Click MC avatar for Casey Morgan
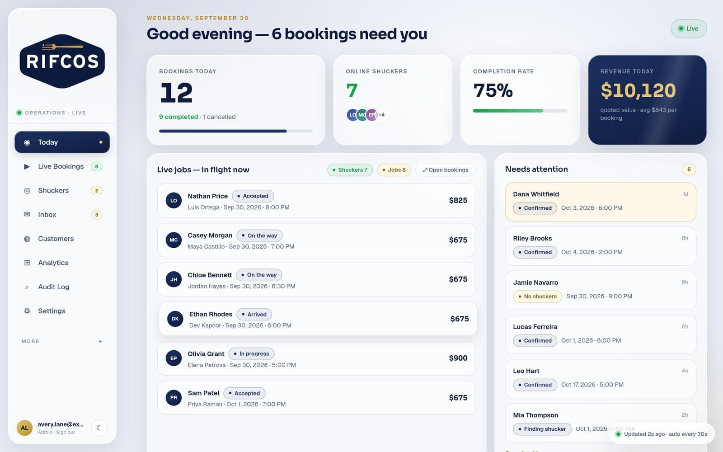Image resolution: width=723 pixels, height=452 pixels. click(x=174, y=240)
